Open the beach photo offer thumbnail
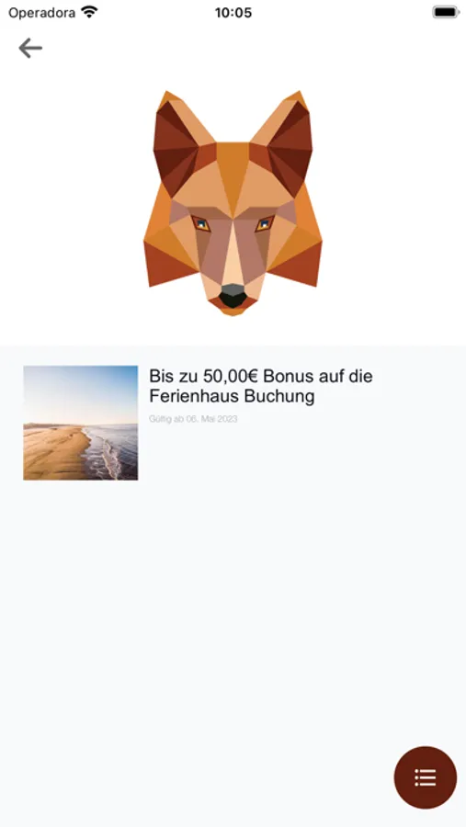 (80, 423)
